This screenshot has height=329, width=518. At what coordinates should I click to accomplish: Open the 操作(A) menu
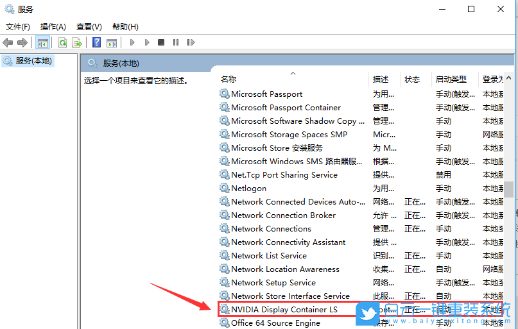click(53, 27)
